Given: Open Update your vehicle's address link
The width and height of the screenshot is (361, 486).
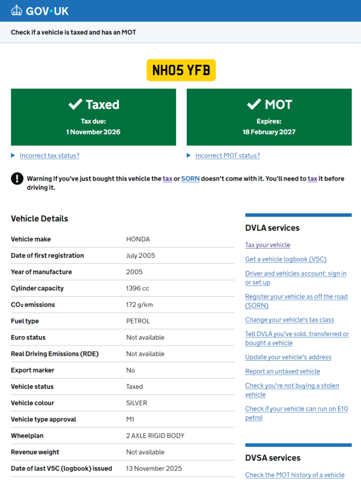Looking at the screenshot, I should [x=288, y=357].
